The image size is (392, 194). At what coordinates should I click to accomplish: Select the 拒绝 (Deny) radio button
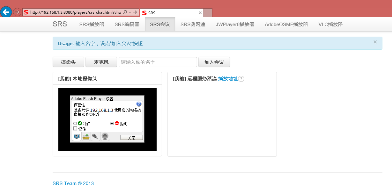112,123
